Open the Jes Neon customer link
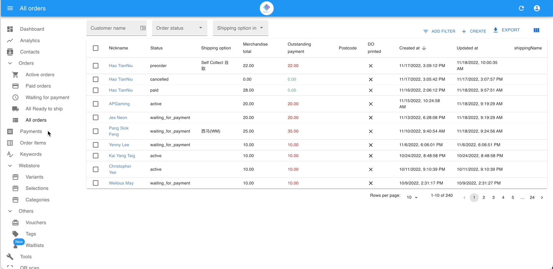Image resolution: width=553 pixels, height=269 pixels. pos(118,118)
